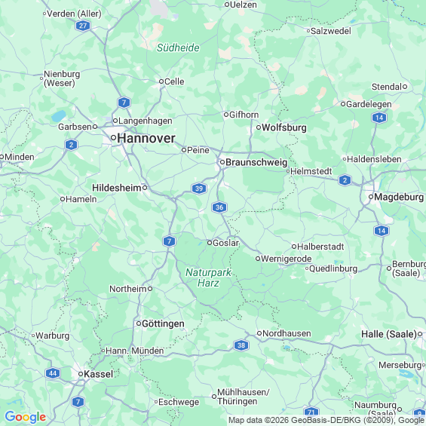Click the A27 highway shield near Verden
Viewport: 426px width, 426px height.
pos(83,26)
